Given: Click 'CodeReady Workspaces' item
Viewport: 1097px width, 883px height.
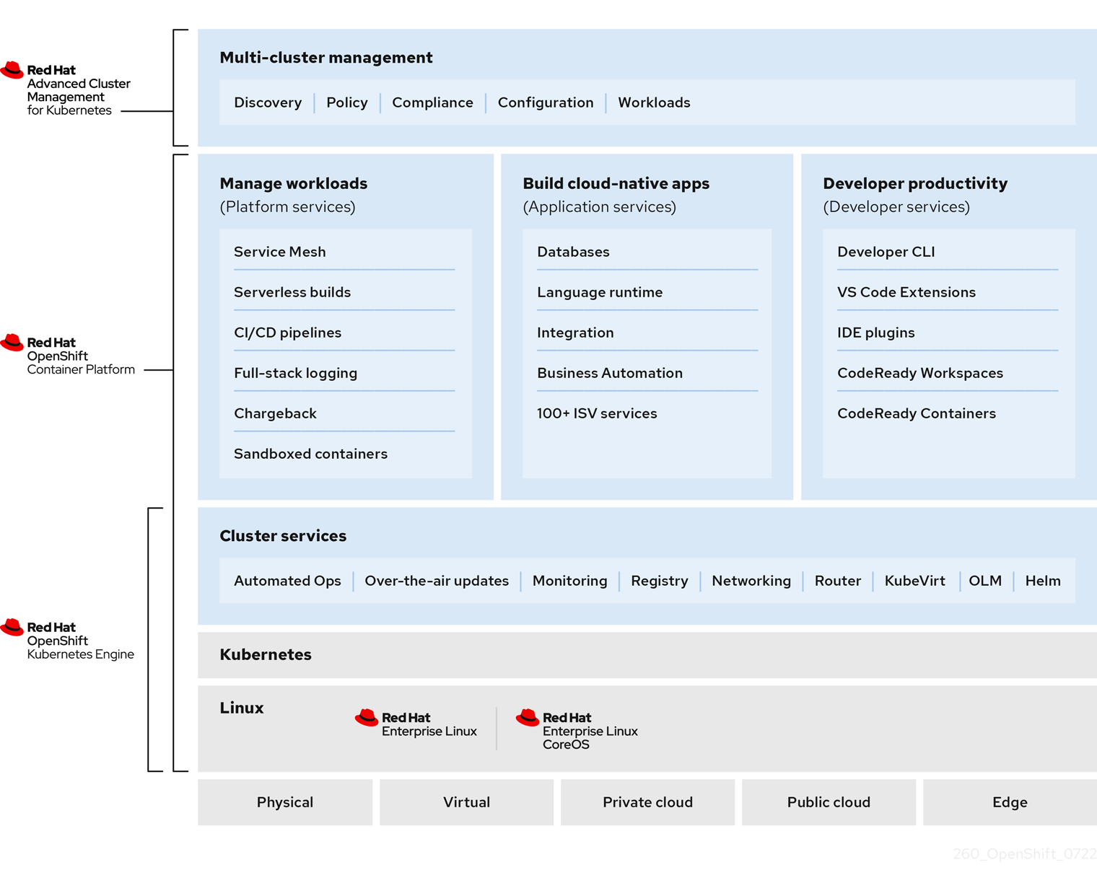Looking at the screenshot, I should [920, 373].
